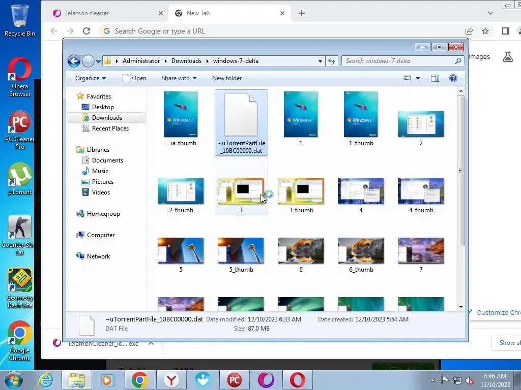Open Yandex browser from the taskbar
This screenshot has width=521, height=390.
171,380
